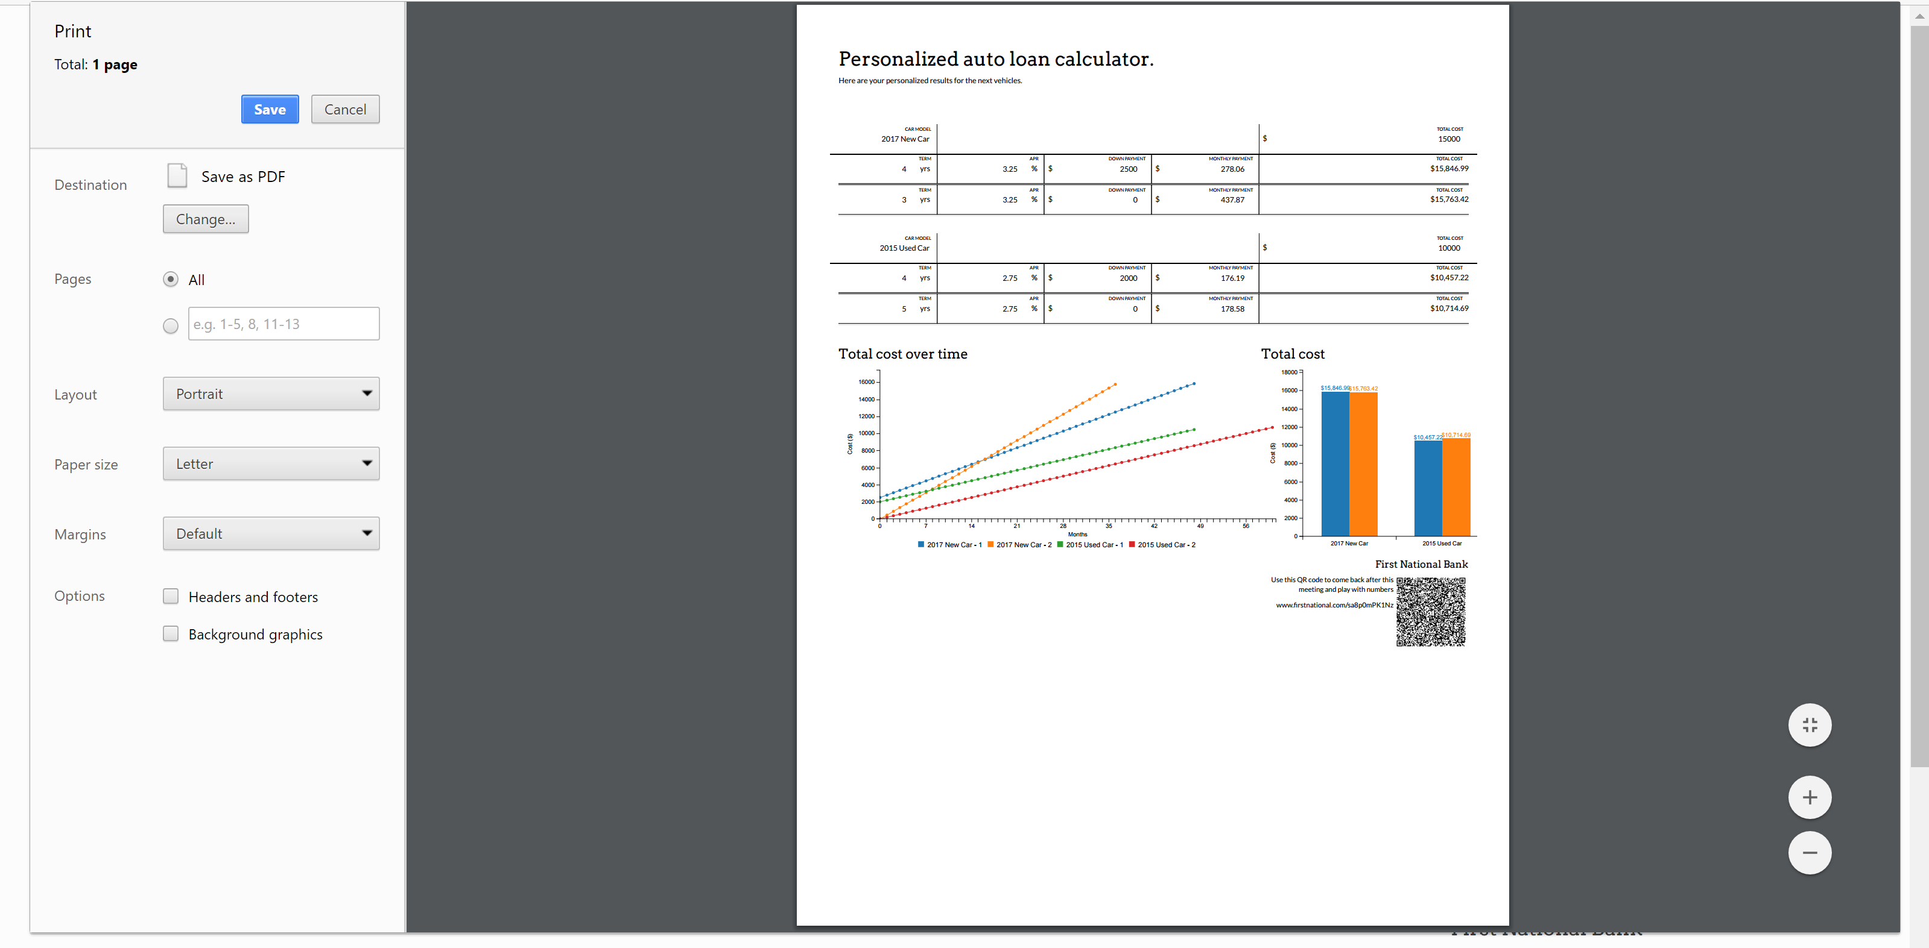Image resolution: width=1929 pixels, height=948 pixels.
Task: Select the custom page range radio button
Action: click(x=171, y=325)
